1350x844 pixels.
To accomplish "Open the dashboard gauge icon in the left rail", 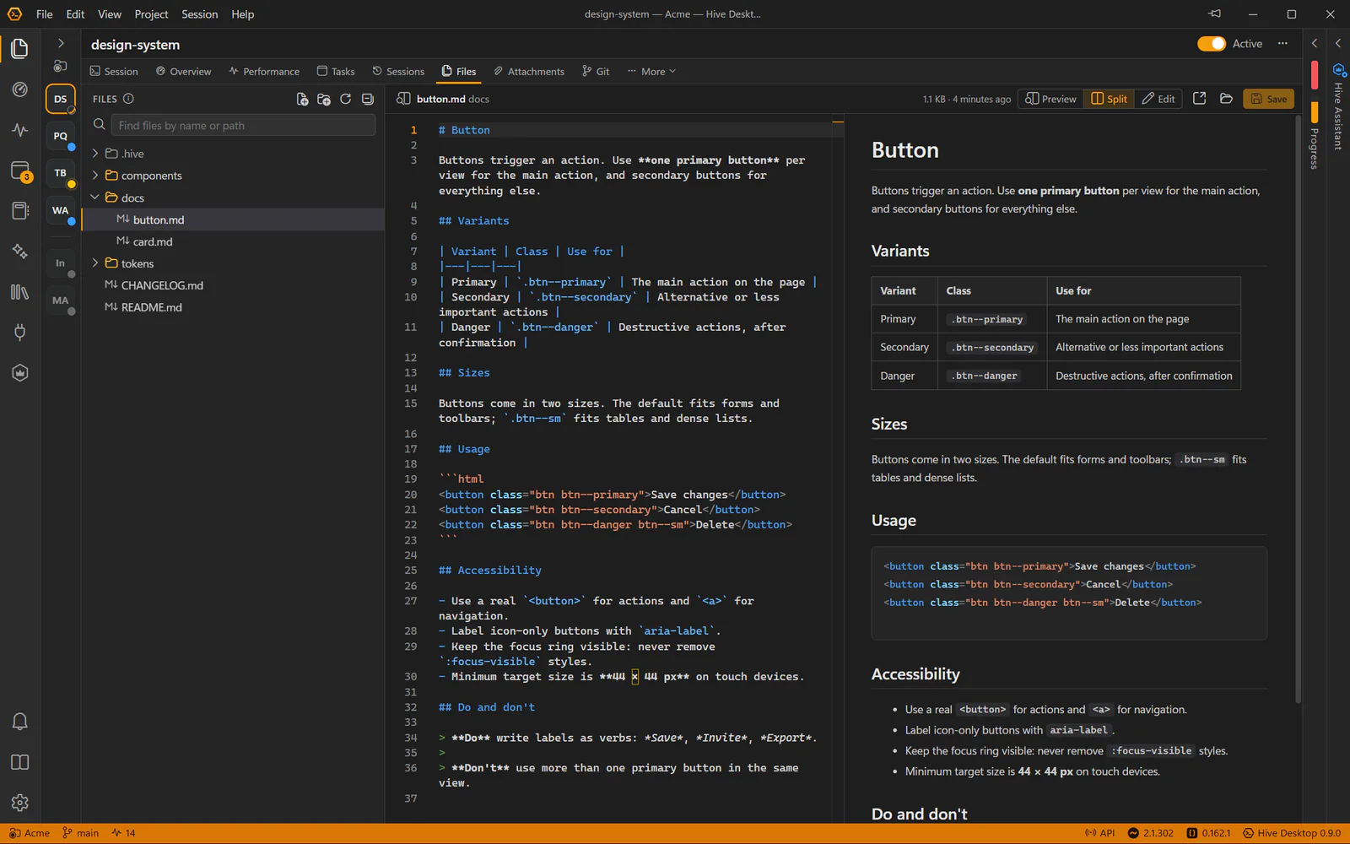I will tap(19, 89).
